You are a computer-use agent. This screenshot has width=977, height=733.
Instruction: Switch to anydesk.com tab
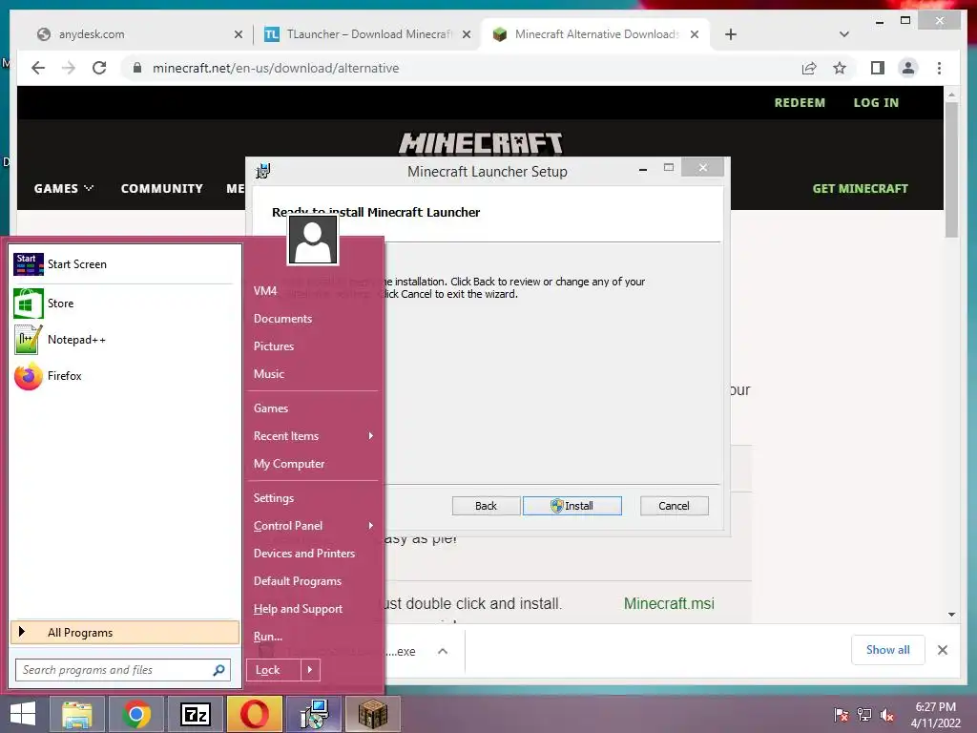[139, 34]
